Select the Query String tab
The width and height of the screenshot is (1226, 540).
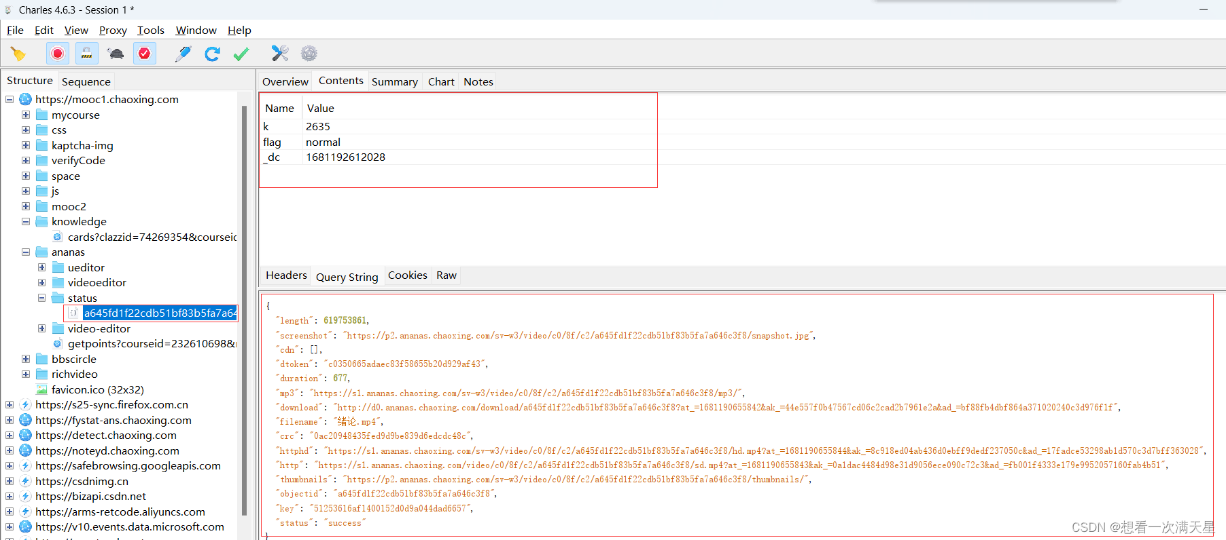coord(347,277)
